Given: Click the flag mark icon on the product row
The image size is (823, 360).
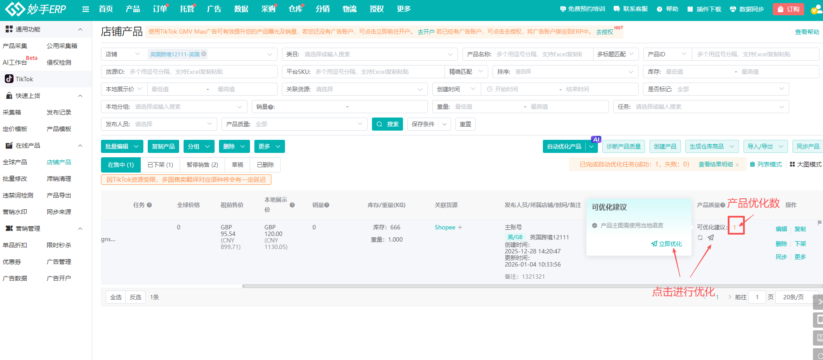Looking at the screenshot, I should (x=820, y=223).
